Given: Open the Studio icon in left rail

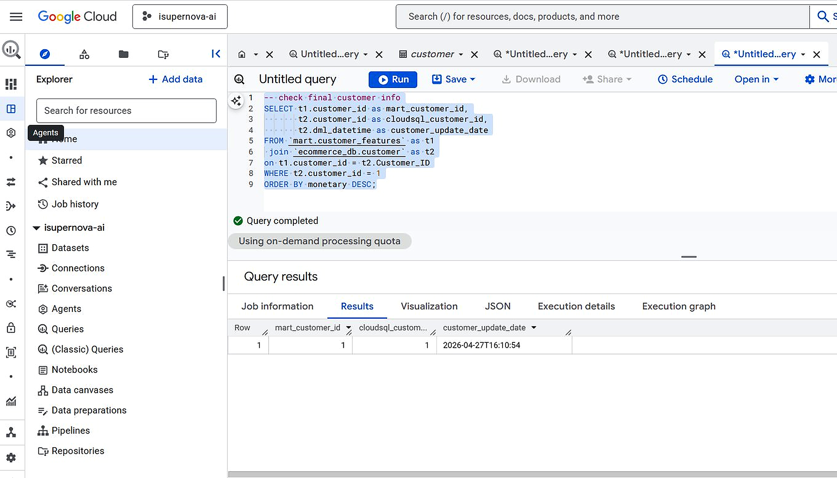Looking at the screenshot, I should pos(11,109).
